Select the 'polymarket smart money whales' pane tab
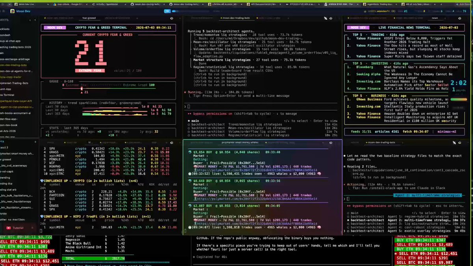The image size is (473, 266). click(240, 142)
